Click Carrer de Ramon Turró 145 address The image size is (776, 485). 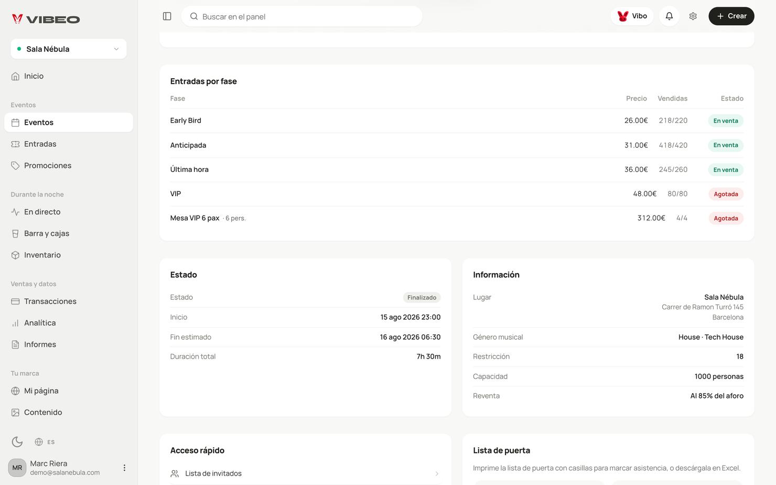click(703, 307)
